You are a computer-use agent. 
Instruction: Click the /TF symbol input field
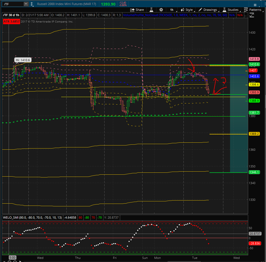[14, 4]
